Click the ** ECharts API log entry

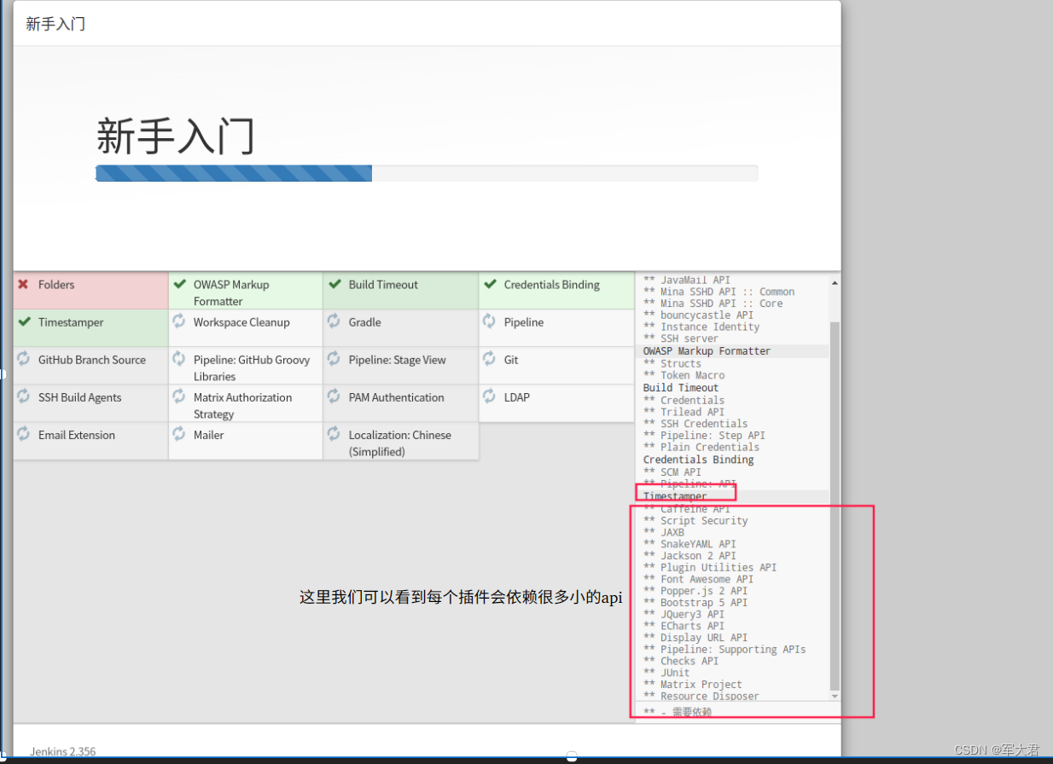[x=684, y=626]
